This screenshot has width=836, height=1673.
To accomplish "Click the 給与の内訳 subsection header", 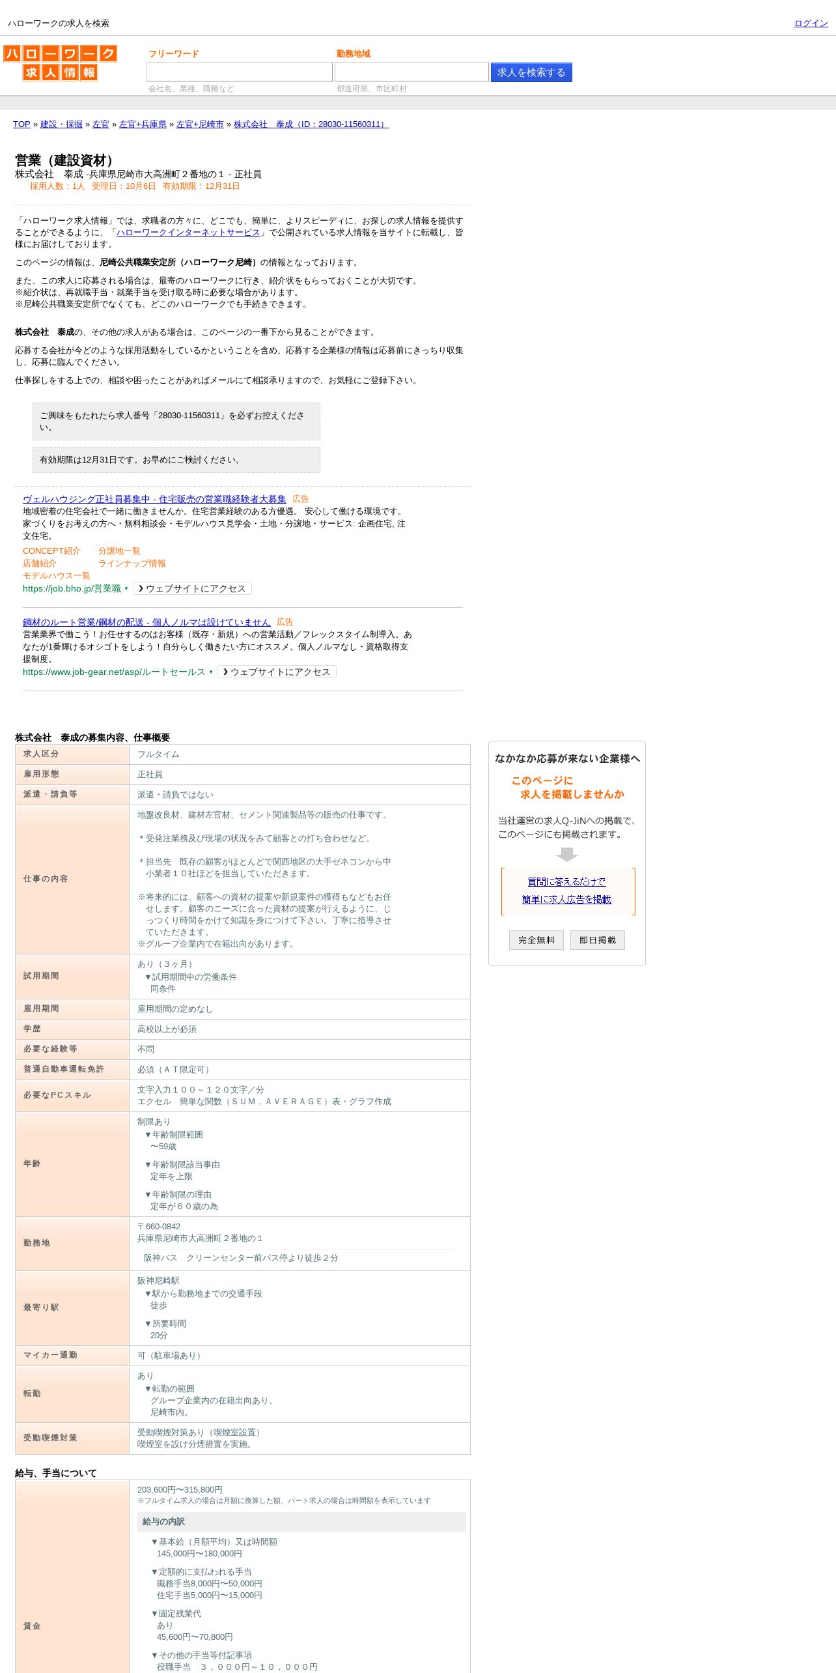I will click(x=301, y=1522).
